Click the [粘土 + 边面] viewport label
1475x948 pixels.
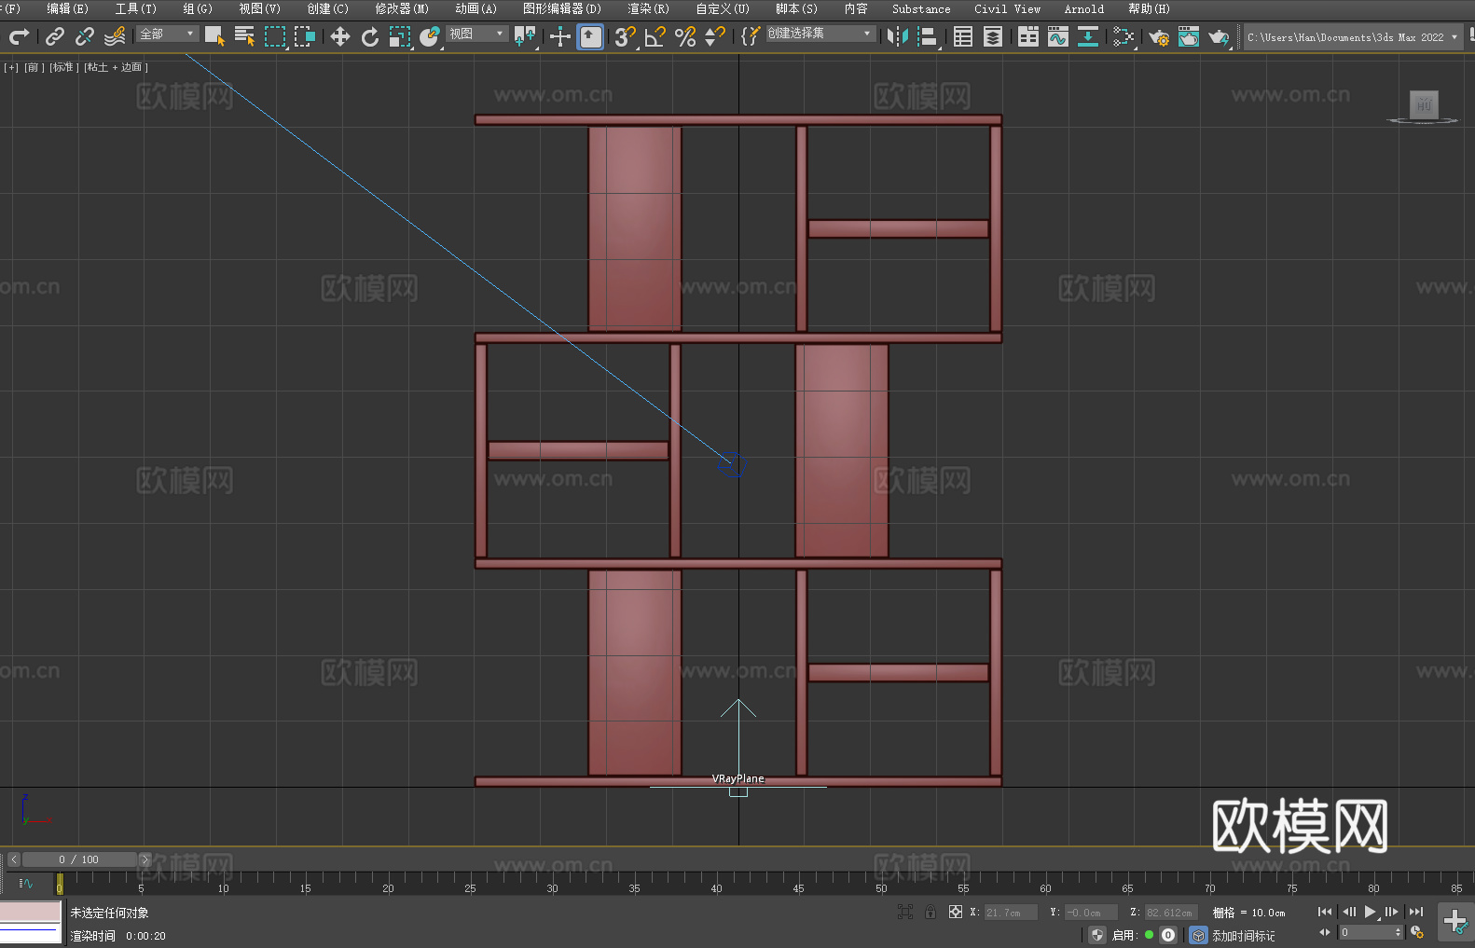(x=116, y=67)
